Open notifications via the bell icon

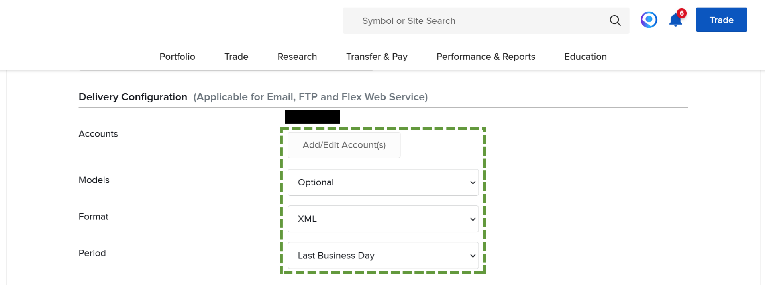point(675,21)
